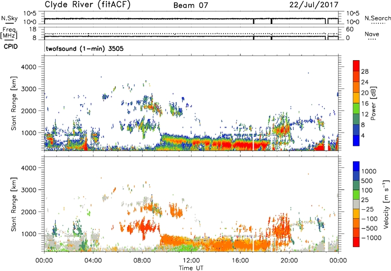
Task: Click the 60 tick on Nave axis
Action: click(350, 29)
